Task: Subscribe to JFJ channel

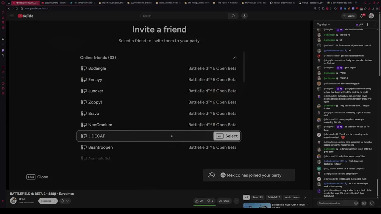Action: 48,201
